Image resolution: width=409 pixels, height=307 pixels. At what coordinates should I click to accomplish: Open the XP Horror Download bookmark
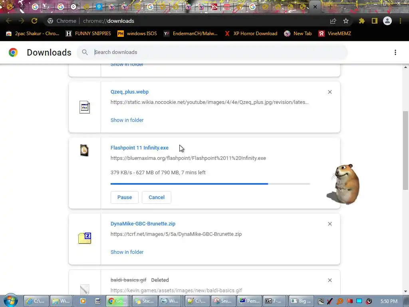251,34
